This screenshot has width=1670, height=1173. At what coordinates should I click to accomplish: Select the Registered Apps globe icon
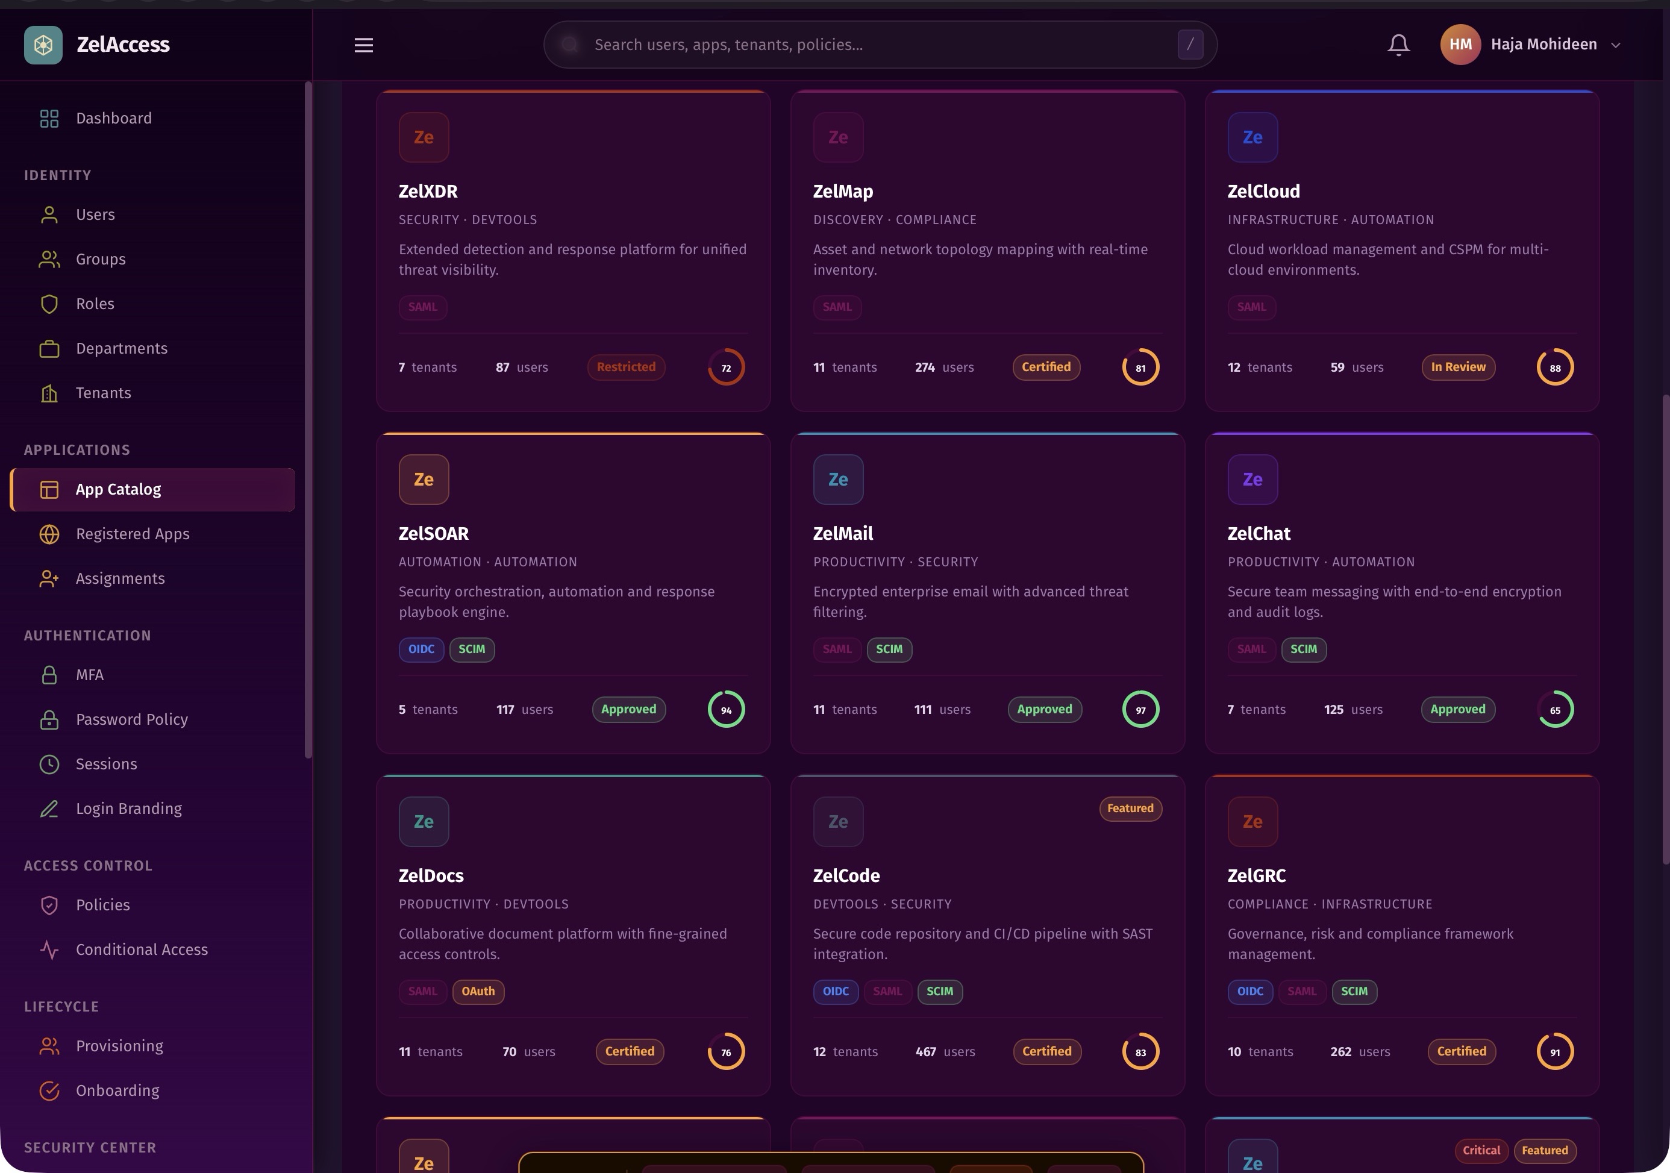49,534
